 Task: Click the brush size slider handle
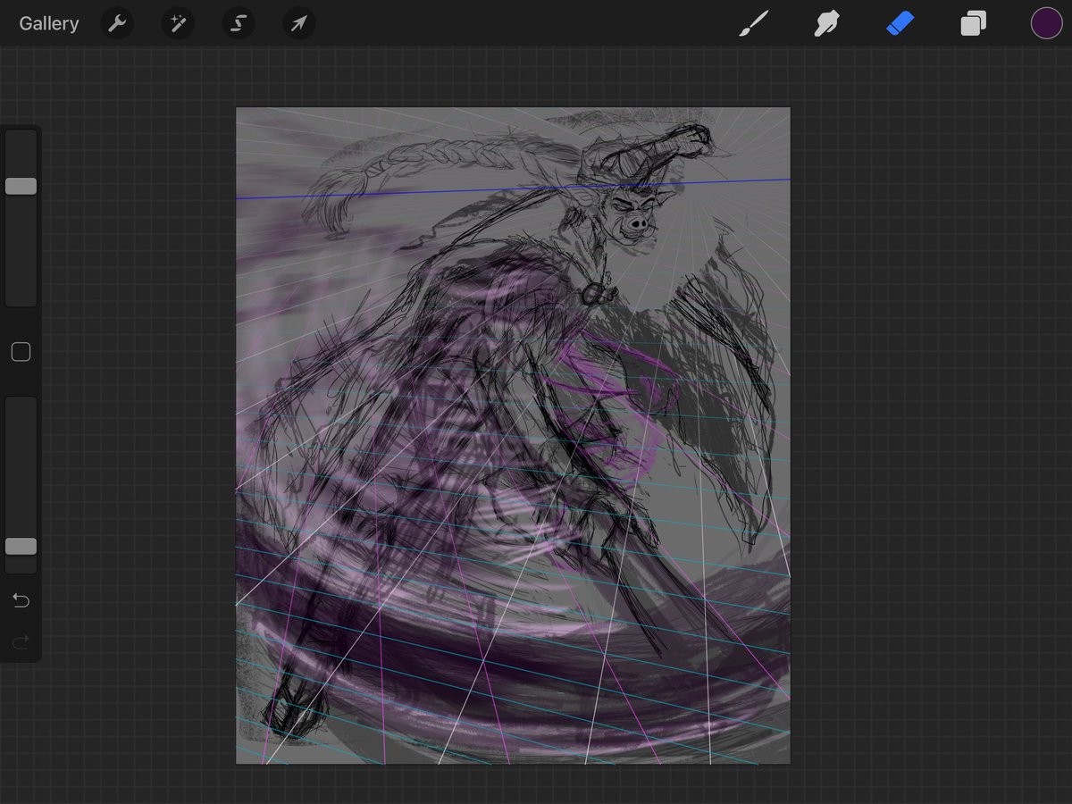[21, 186]
